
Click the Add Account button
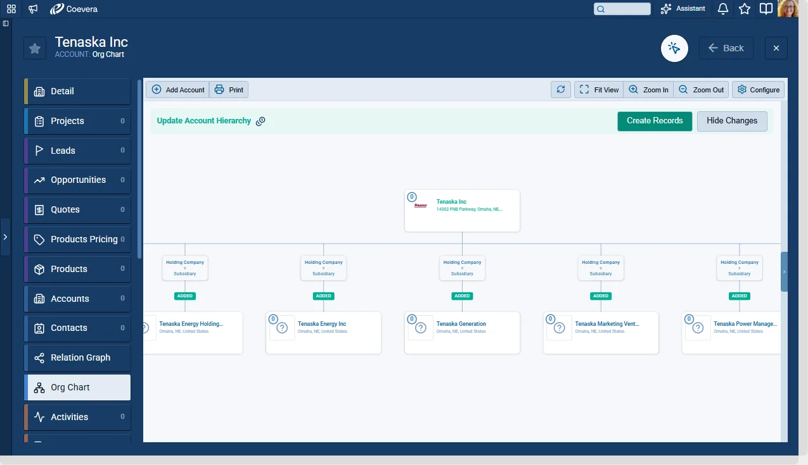(x=177, y=90)
